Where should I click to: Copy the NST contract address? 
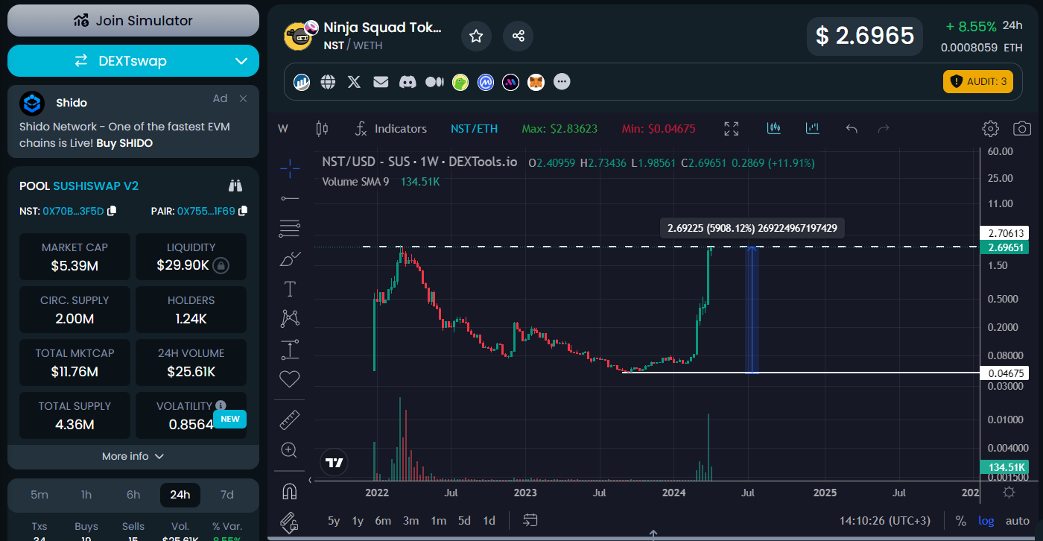[112, 211]
